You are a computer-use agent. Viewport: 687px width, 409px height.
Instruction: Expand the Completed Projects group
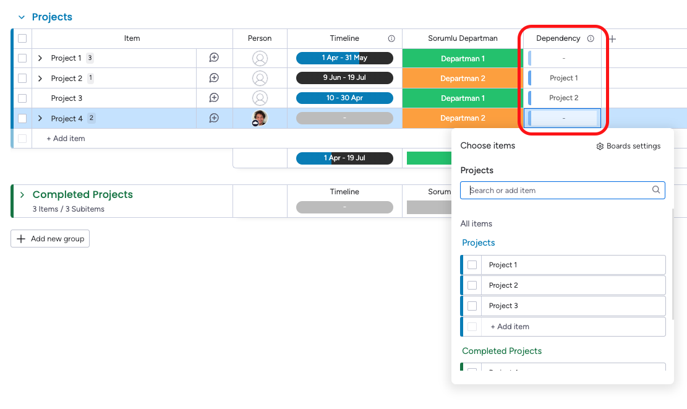(x=22, y=195)
